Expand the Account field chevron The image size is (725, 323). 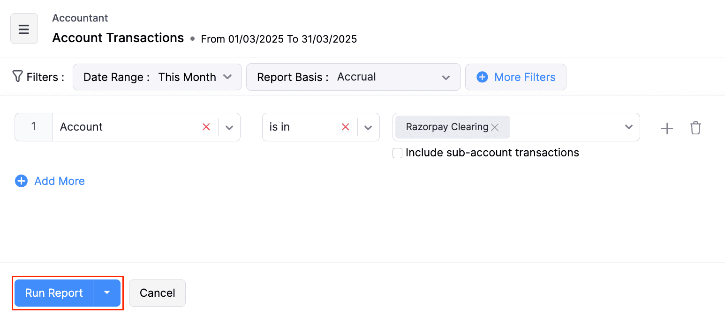point(229,126)
